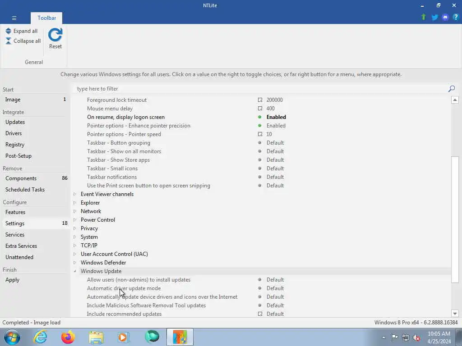The width and height of the screenshot is (462, 346).
Task: Toggle Taskbar - Show Store apps value
Action: click(275, 160)
